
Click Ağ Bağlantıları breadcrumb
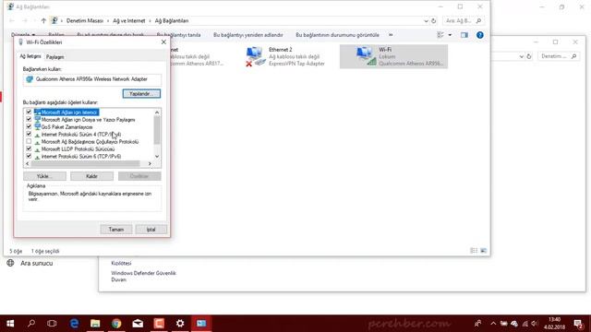tap(172, 20)
